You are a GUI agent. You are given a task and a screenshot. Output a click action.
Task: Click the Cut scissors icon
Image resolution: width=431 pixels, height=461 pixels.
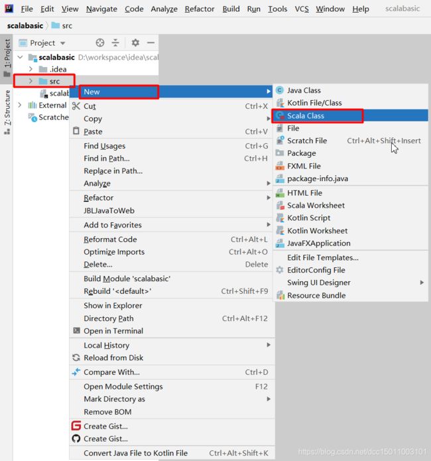[76, 106]
